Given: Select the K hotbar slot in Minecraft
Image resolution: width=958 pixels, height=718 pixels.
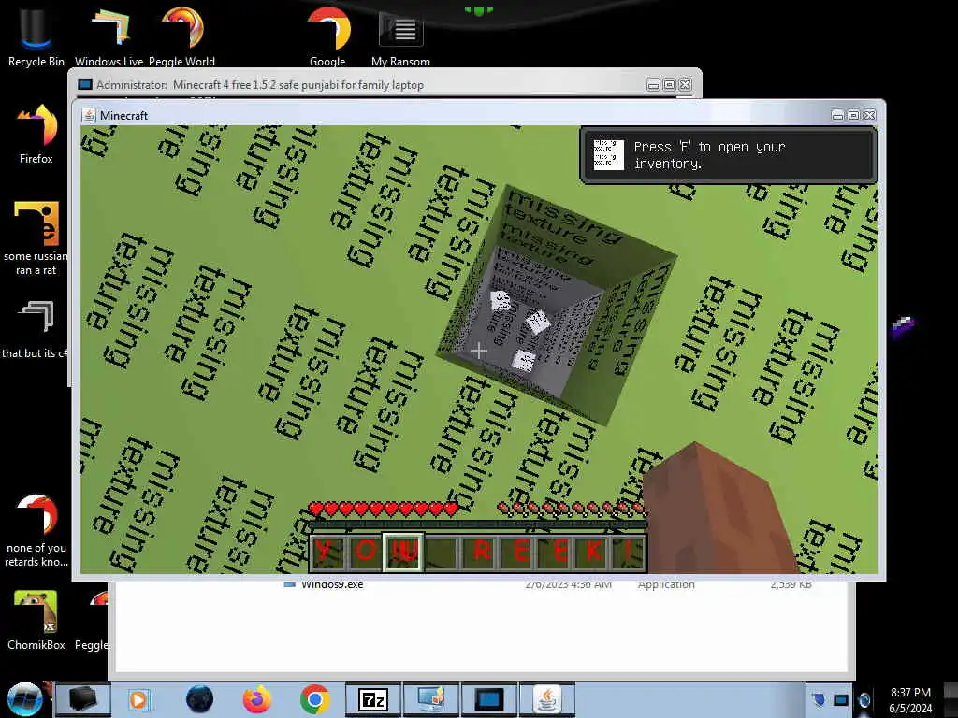Looking at the screenshot, I should click(x=592, y=552).
